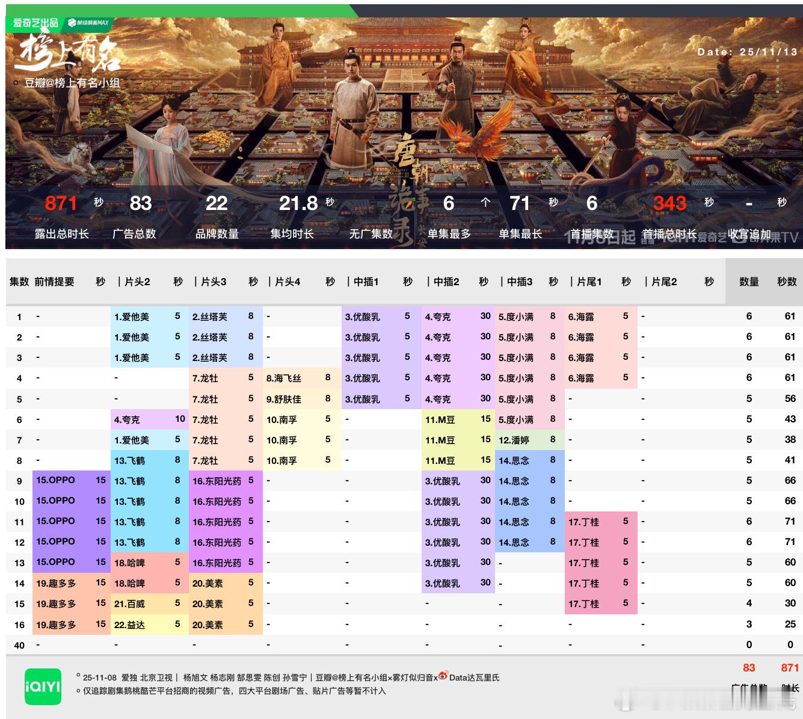Viewport: 803px width, 719px height.
Task: Click the red 343 stat value
Action: pyautogui.click(x=669, y=203)
